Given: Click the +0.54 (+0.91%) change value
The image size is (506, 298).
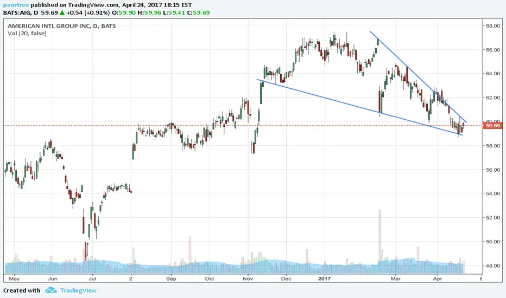Looking at the screenshot, I should coord(88,13).
